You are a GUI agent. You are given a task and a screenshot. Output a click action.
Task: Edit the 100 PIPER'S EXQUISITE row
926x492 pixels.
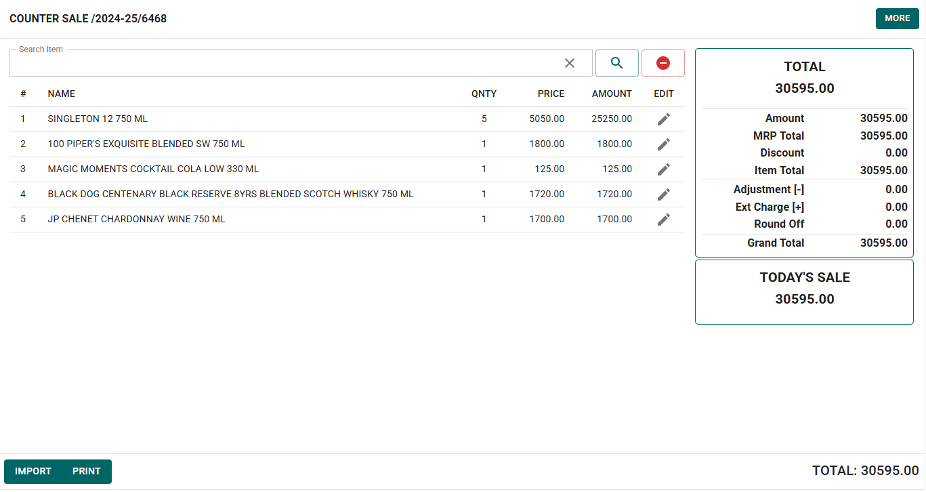tap(664, 144)
